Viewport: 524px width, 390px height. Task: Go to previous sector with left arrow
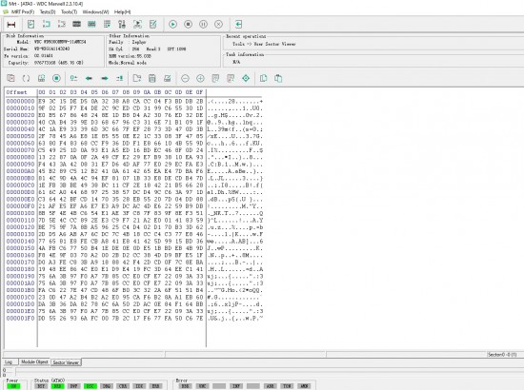click(x=89, y=78)
